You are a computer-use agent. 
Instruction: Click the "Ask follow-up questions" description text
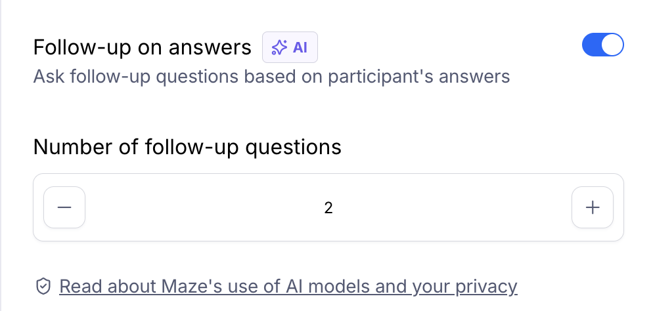pyautogui.click(x=271, y=77)
